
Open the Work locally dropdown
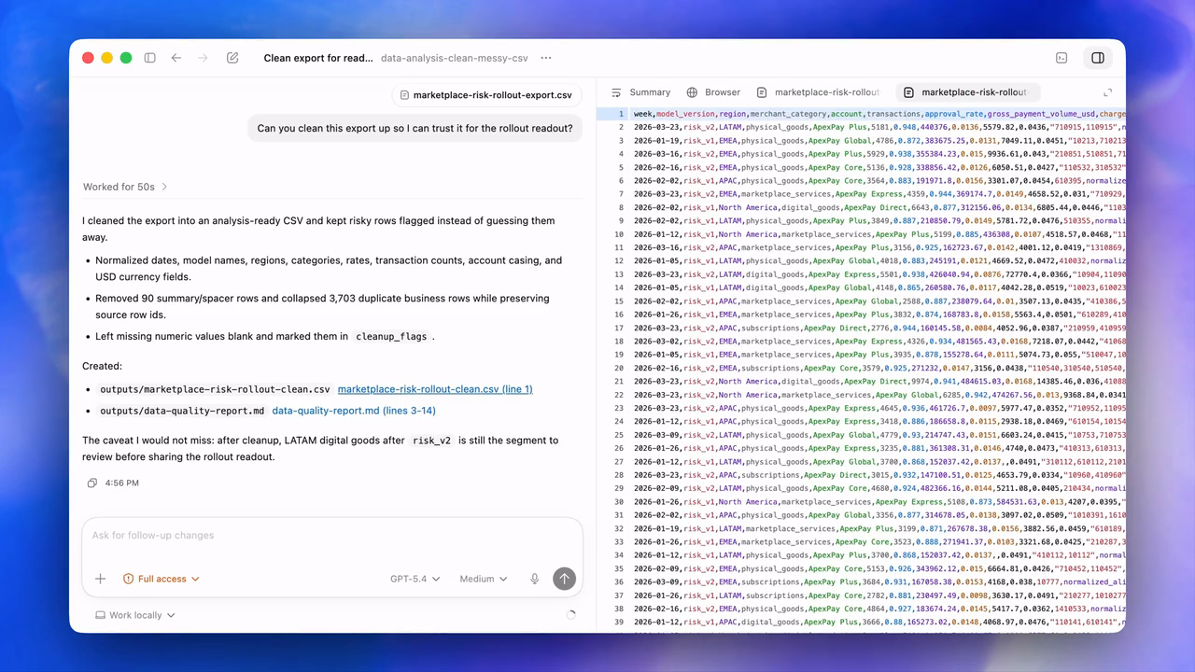tap(135, 615)
